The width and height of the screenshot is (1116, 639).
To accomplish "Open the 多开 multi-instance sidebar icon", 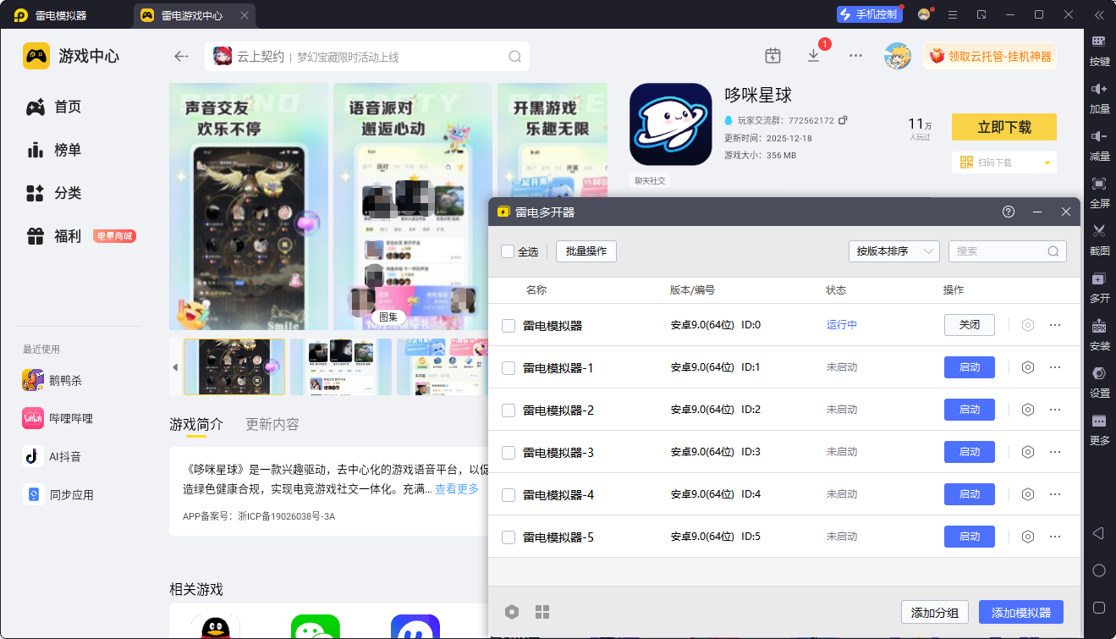I will [1099, 278].
